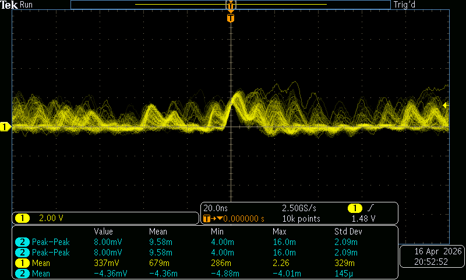Click channel 2 badge on first Peak-Peak row

click(22, 242)
